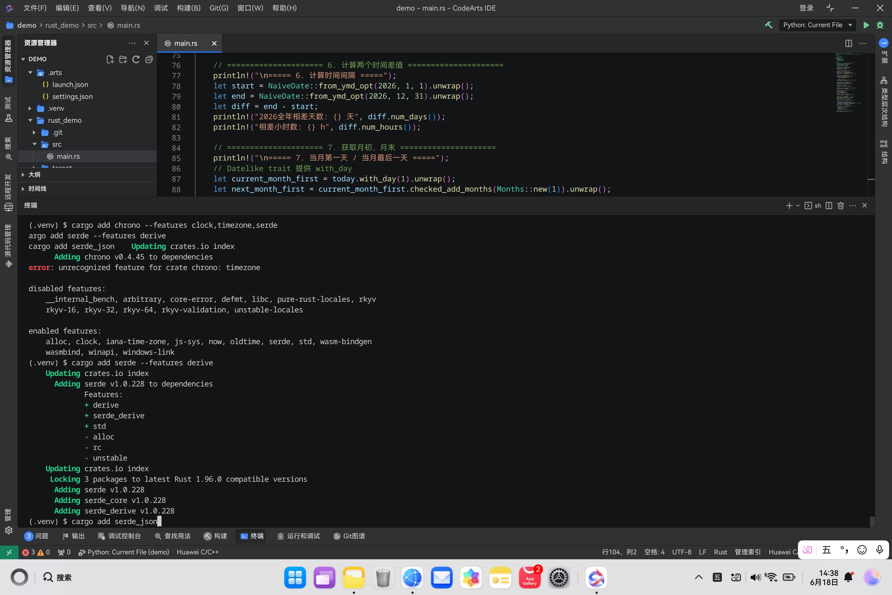Screen dimensions: 892x595
Task: Click errors and warnings count in status bar
Action: (x=36, y=552)
